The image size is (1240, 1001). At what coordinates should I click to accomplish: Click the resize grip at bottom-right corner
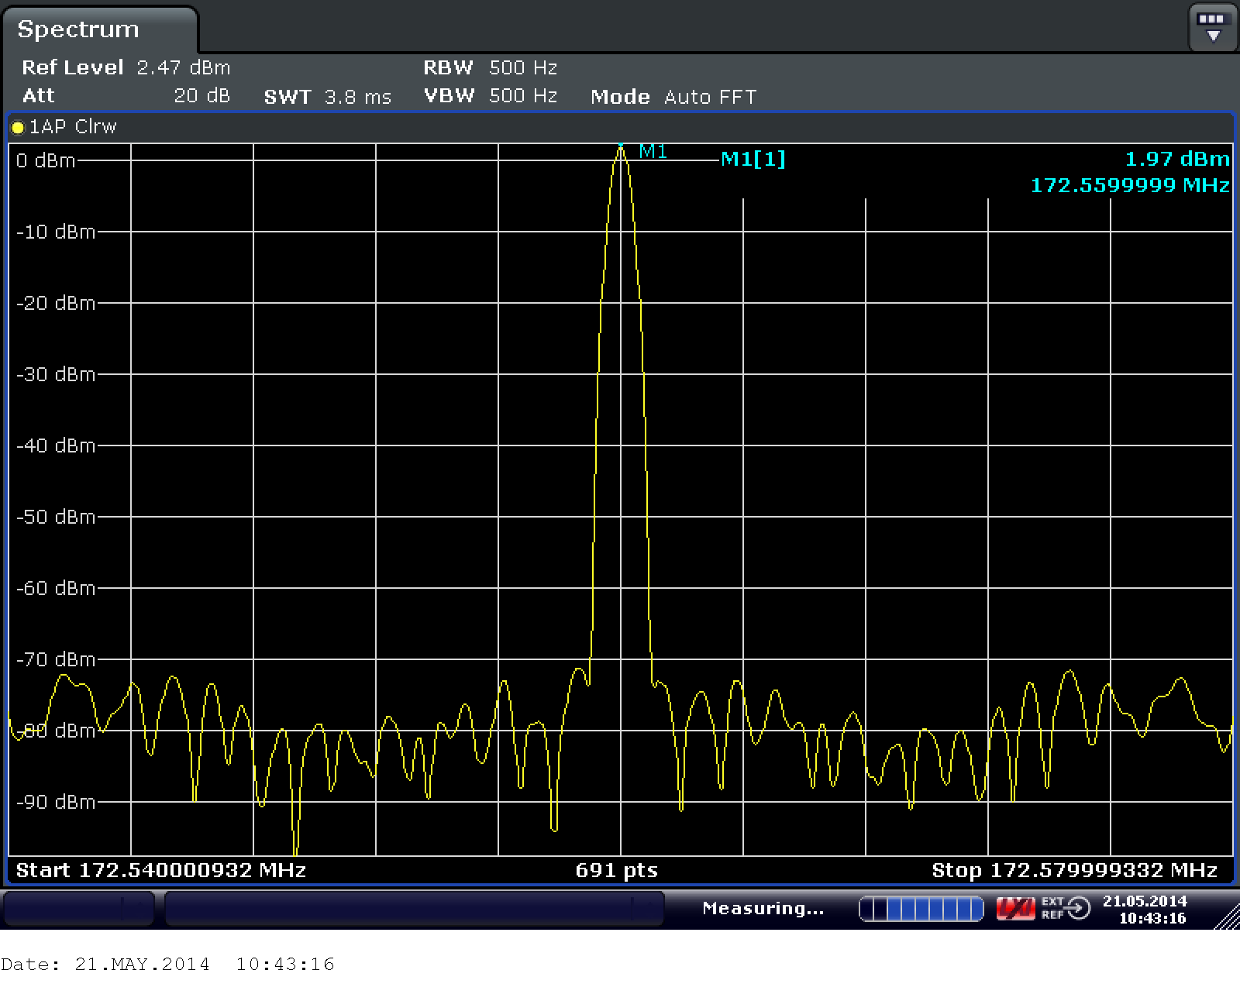(x=1227, y=917)
